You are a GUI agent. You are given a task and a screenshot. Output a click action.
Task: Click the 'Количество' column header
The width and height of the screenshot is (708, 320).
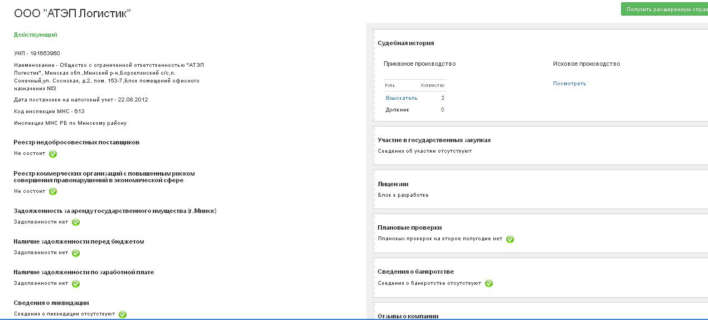[433, 85]
